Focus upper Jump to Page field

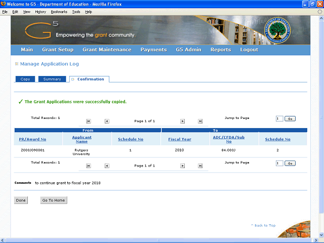[x=279, y=118]
